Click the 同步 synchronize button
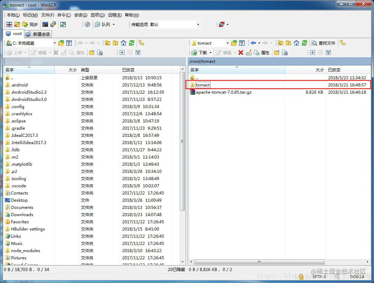This screenshot has height=283, width=374. [30, 24]
